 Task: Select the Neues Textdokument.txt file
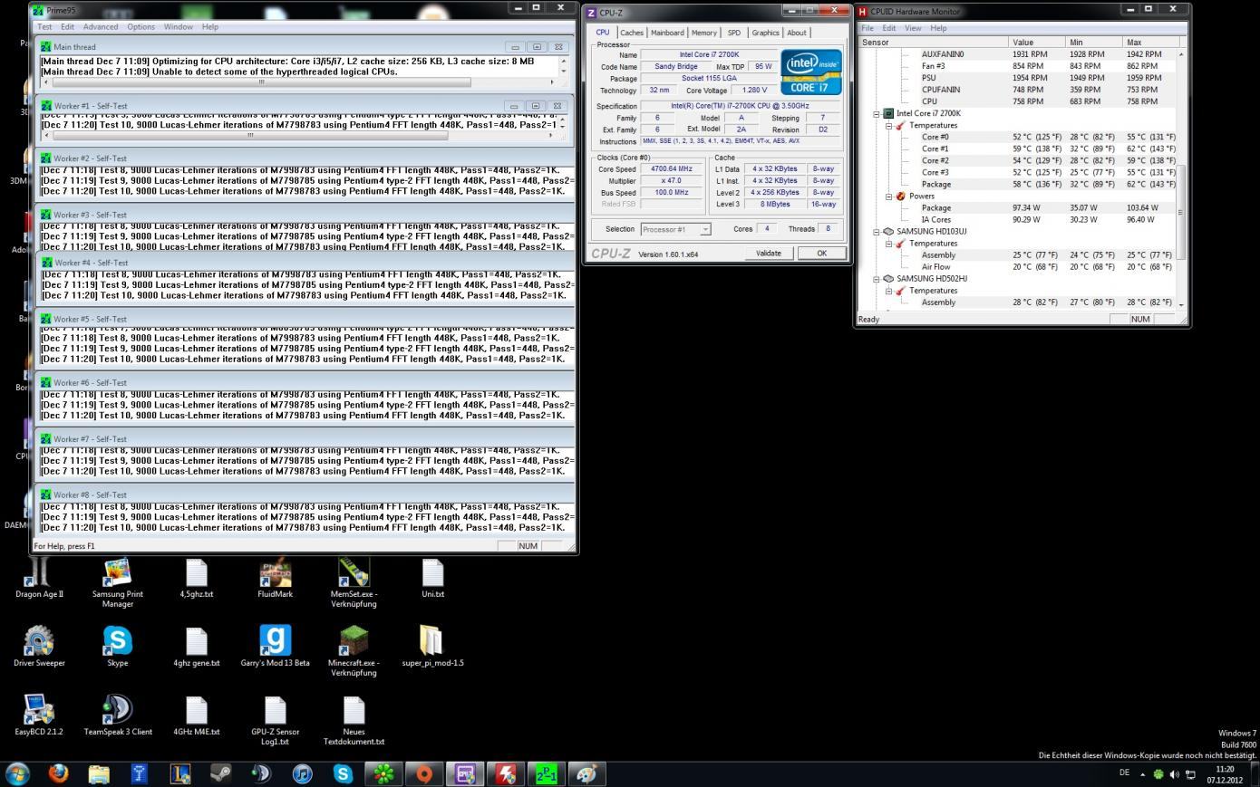[354, 721]
